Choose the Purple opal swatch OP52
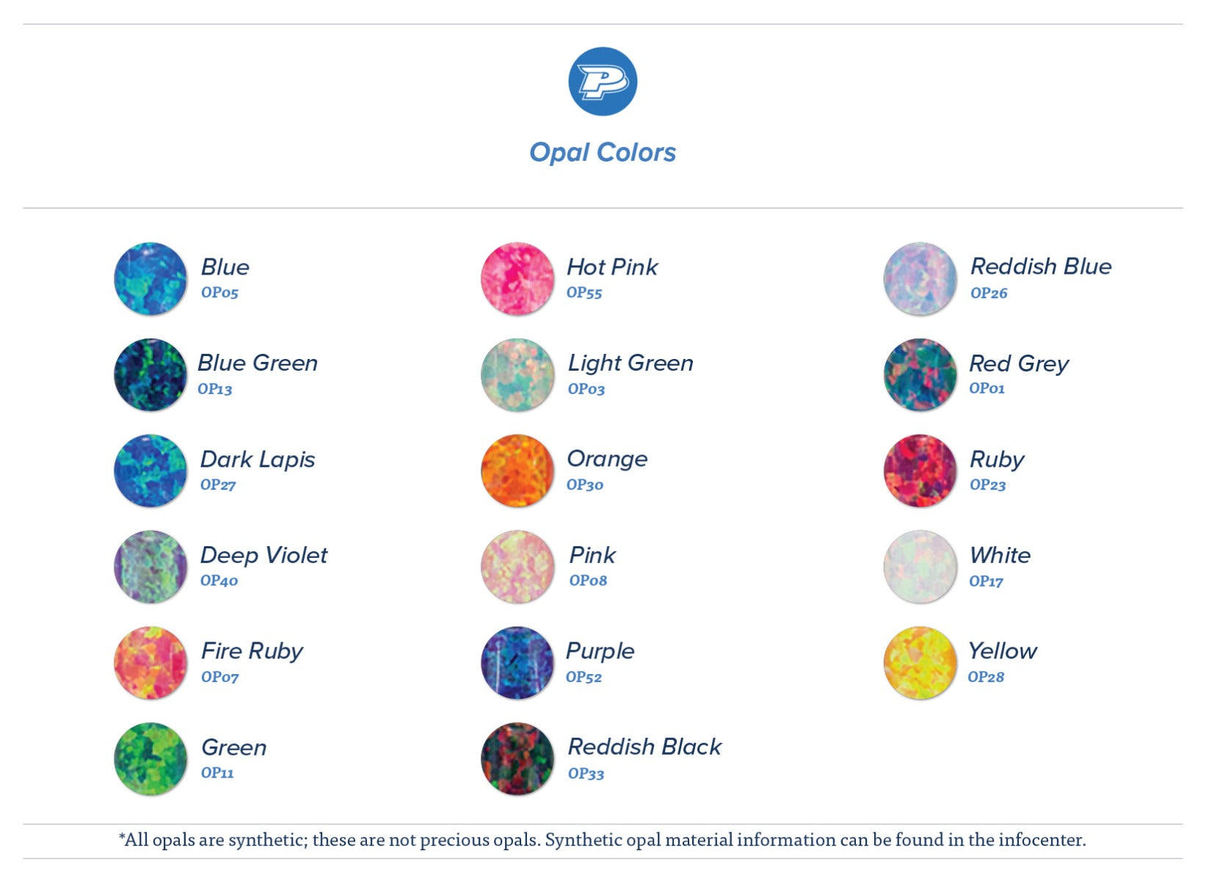Viewport: 1206px width, 881px height. [x=517, y=663]
